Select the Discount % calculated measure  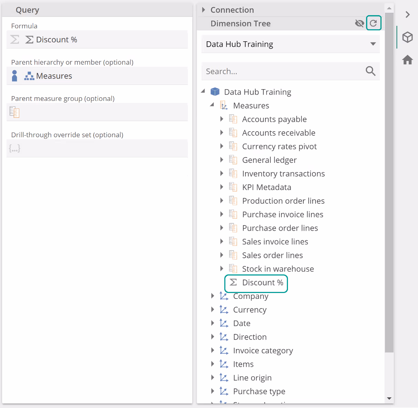click(262, 283)
